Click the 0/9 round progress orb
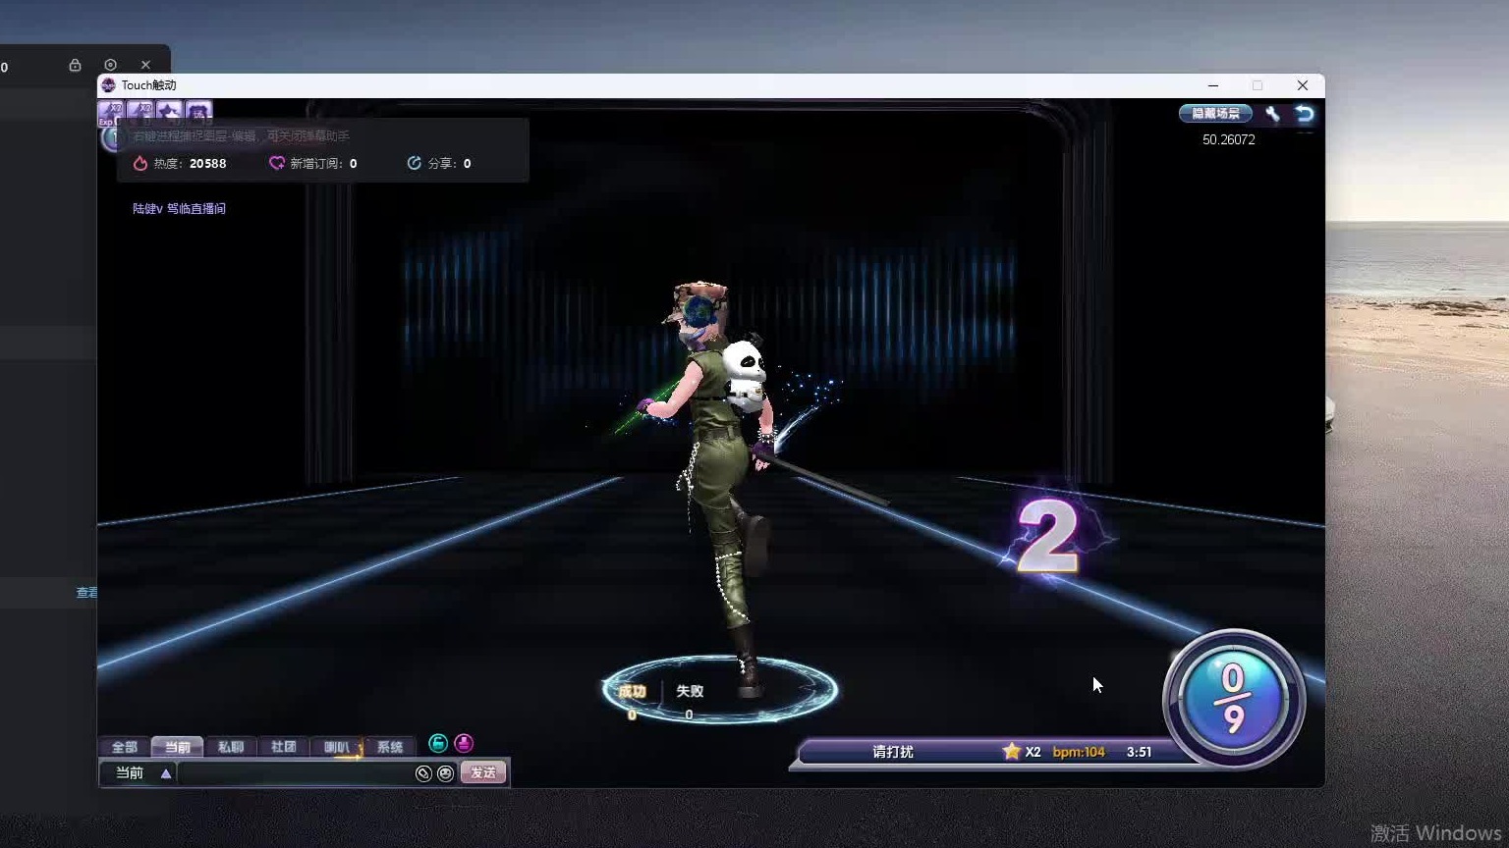This screenshot has width=1509, height=848. coord(1233,699)
